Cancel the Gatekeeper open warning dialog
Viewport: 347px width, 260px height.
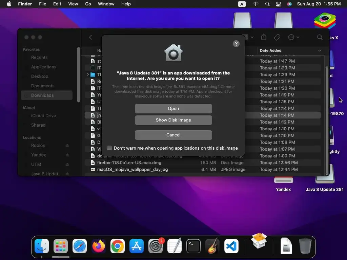[173, 135]
